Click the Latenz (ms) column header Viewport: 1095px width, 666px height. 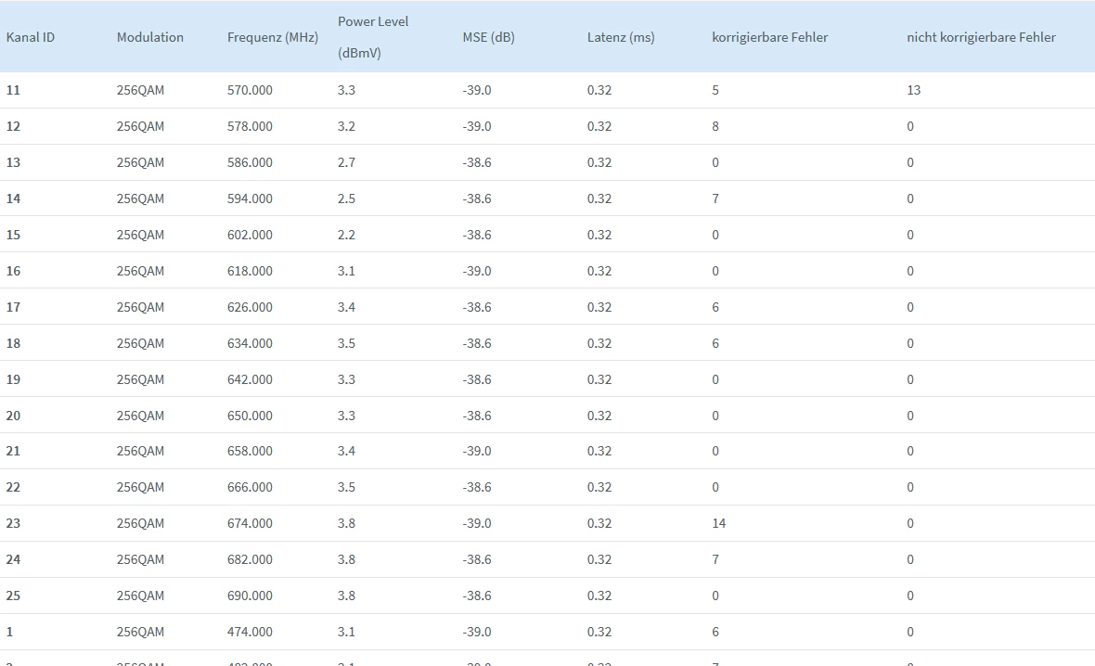pyautogui.click(x=621, y=37)
